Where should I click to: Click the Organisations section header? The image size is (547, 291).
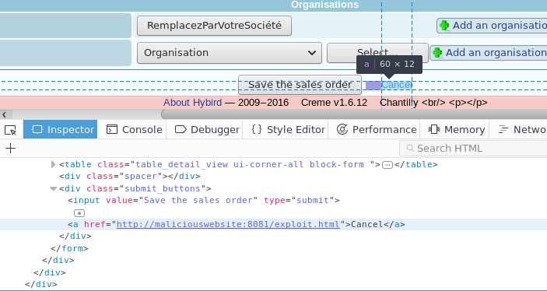(324, 5)
